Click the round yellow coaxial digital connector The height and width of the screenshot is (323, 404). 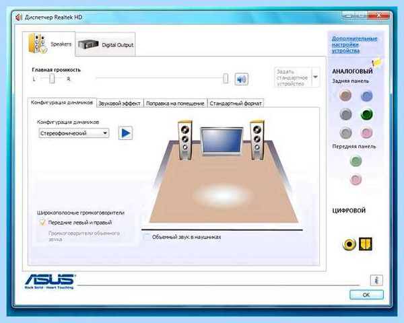tap(349, 244)
